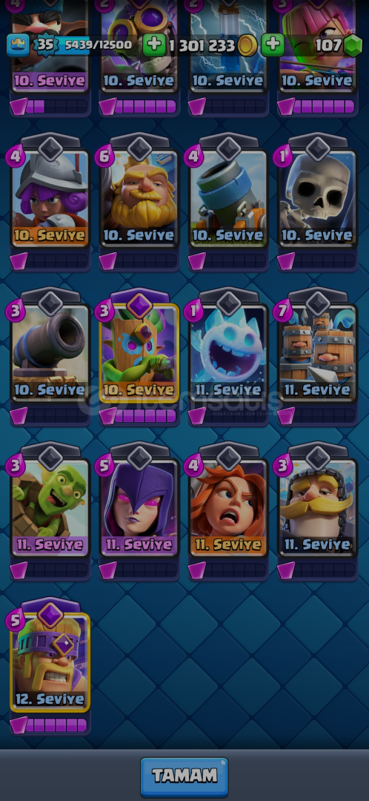Viewport: 369px width, 801px height.
Task: Choose the Ice Spirit card
Action: tap(229, 352)
